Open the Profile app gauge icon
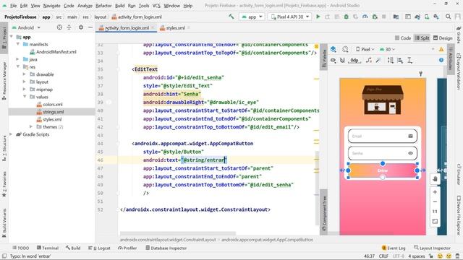Screen dimensions: 463x260 click(365, 17)
